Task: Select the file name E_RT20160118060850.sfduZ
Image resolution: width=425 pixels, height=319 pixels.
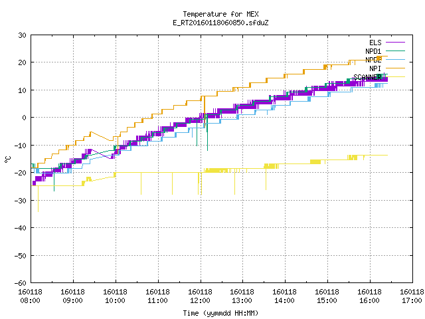Action: 220,23
